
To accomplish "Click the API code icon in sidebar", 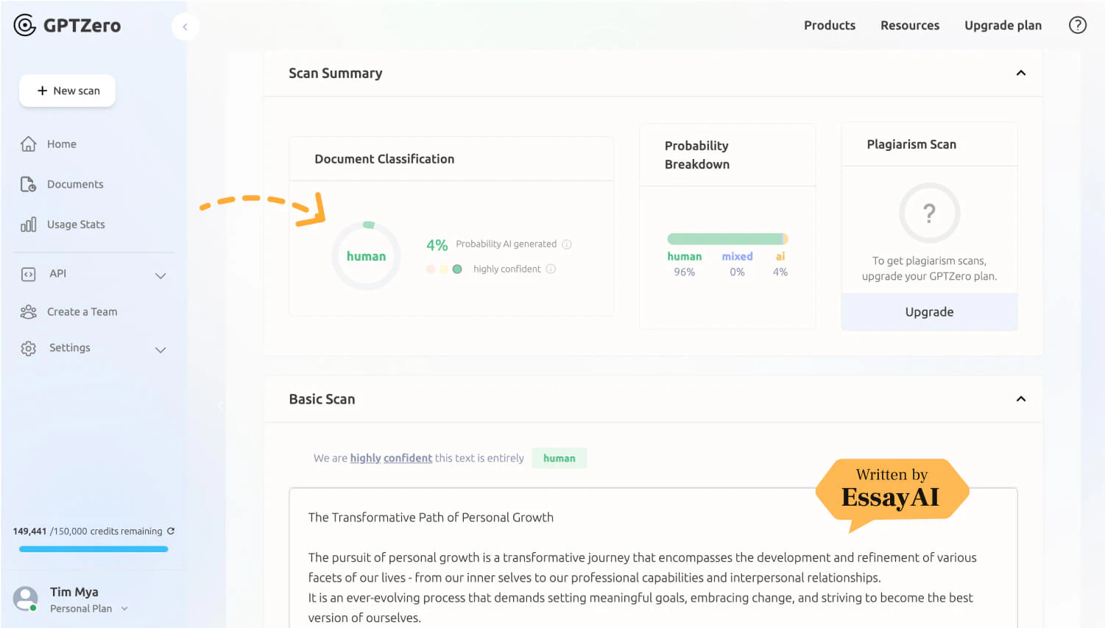I will (x=28, y=273).
